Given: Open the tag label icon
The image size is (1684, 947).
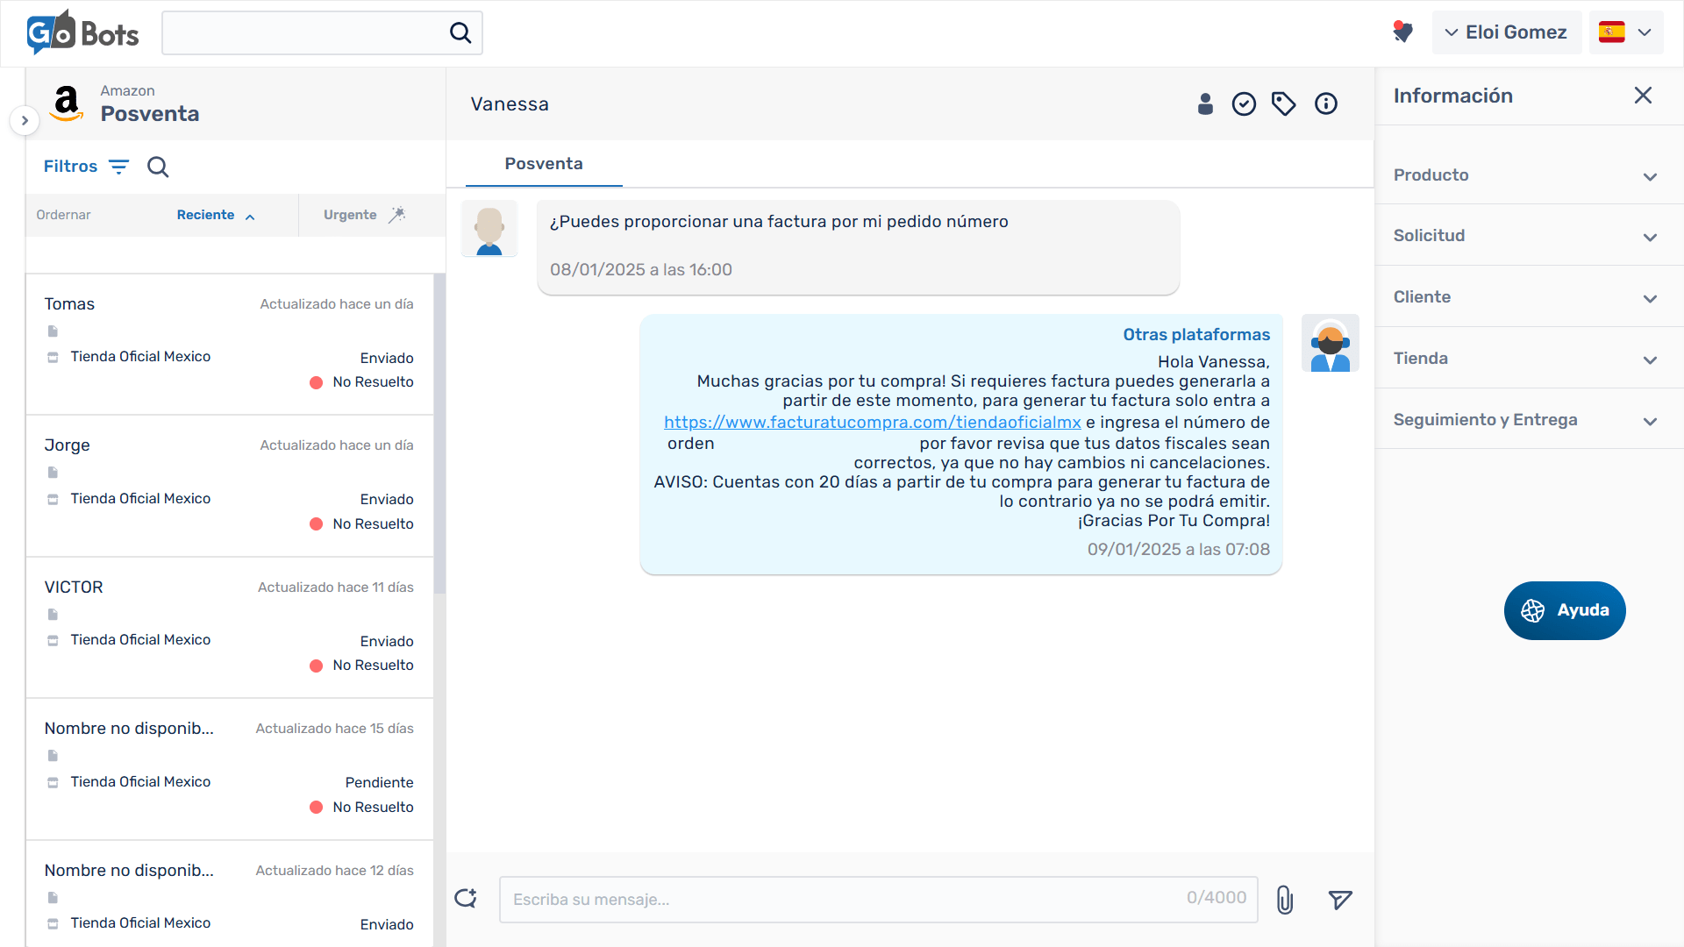Looking at the screenshot, I should tap(1284, 104).
